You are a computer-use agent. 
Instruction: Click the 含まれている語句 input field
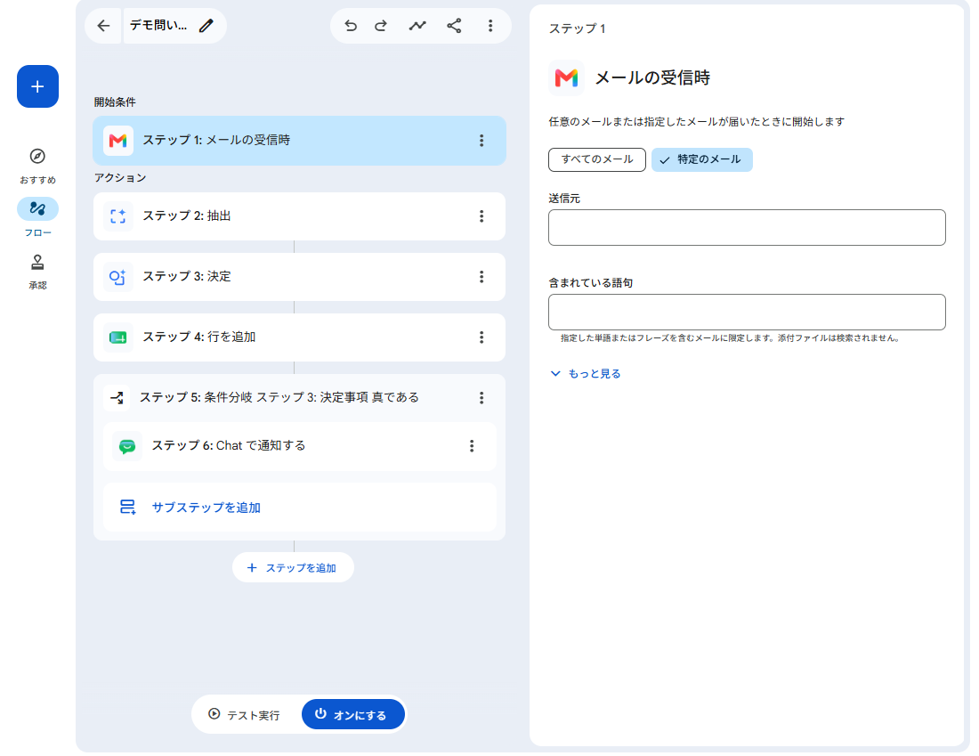[747, 312]
